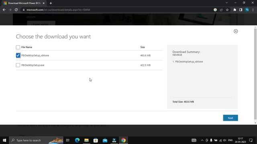Open Task View on the taskbar
Viewport: 257px width, 144px height.
tap(67, 140)
